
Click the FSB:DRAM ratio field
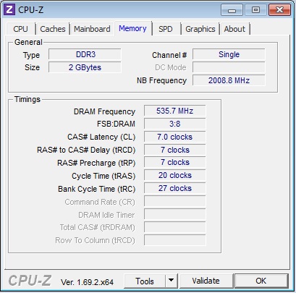(175, 124)
